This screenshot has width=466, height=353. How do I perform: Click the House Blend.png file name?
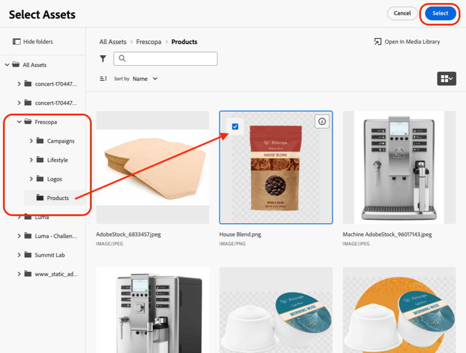coord(240,234)
